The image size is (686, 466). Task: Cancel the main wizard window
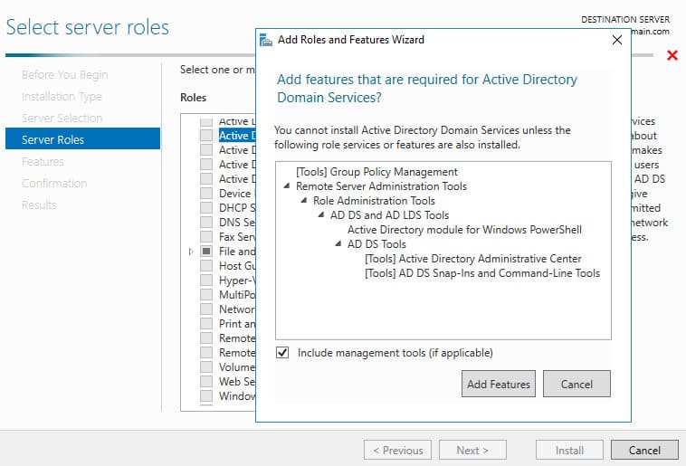644,450
